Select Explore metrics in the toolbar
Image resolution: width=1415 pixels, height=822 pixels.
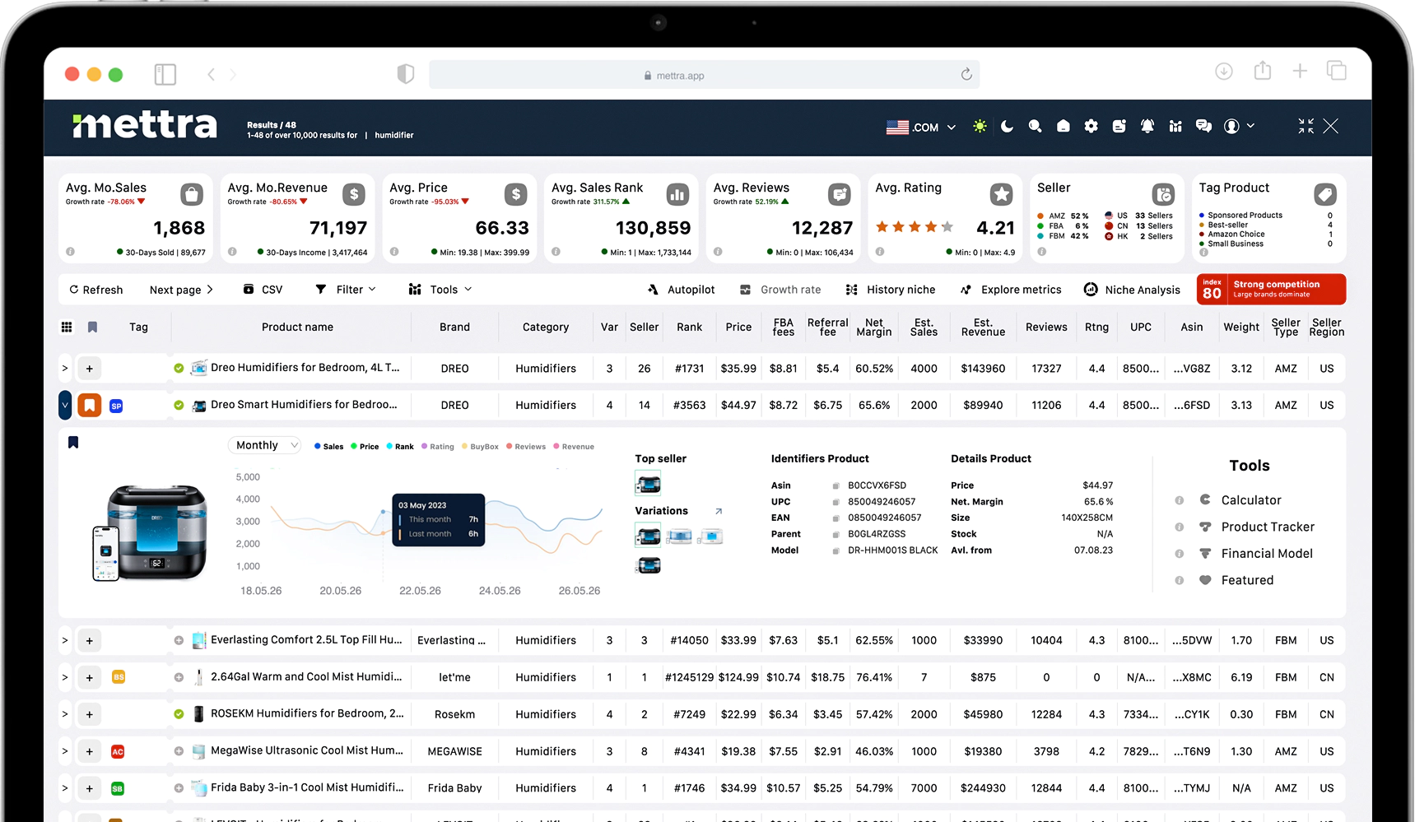click(1011, 290)
